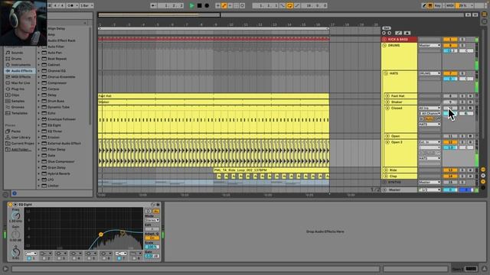Select EQ Eight in browser list

tap(54, 125)
